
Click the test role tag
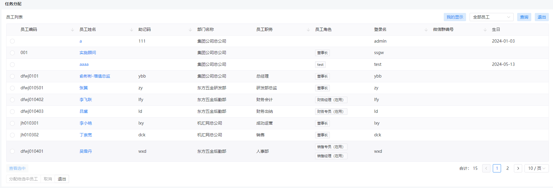pos(320,65)
